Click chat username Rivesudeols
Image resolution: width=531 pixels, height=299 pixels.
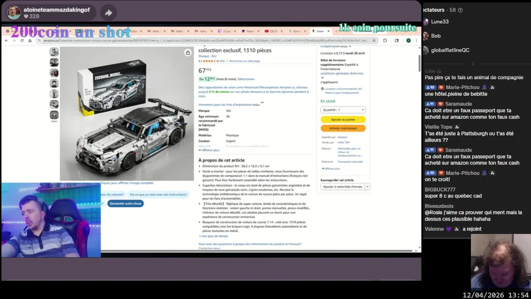(439, 206)
